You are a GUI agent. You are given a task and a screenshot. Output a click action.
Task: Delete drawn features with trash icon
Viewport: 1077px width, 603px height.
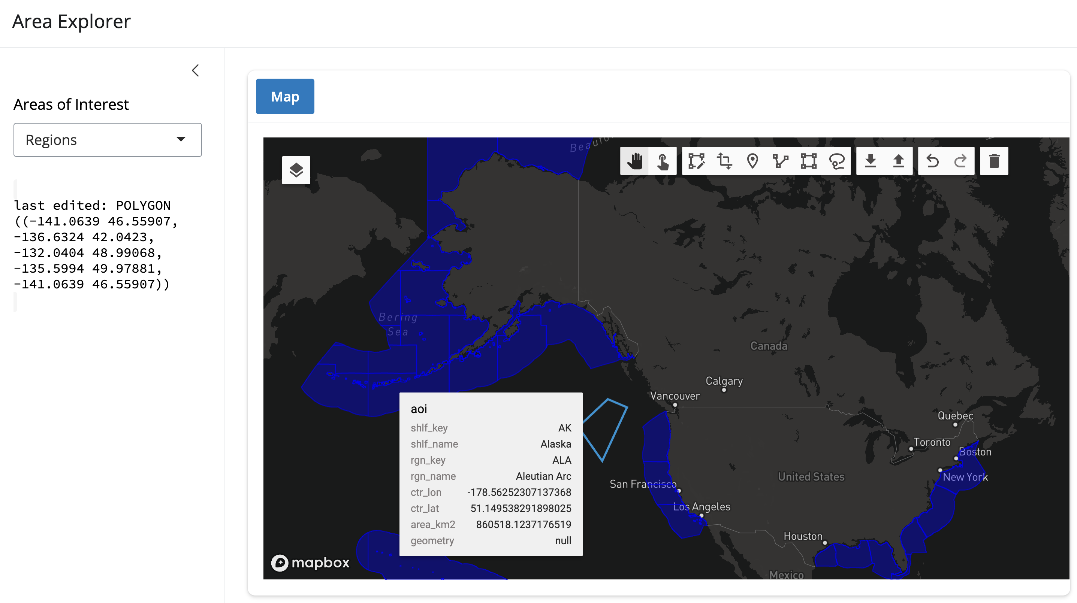coord(994,161)
